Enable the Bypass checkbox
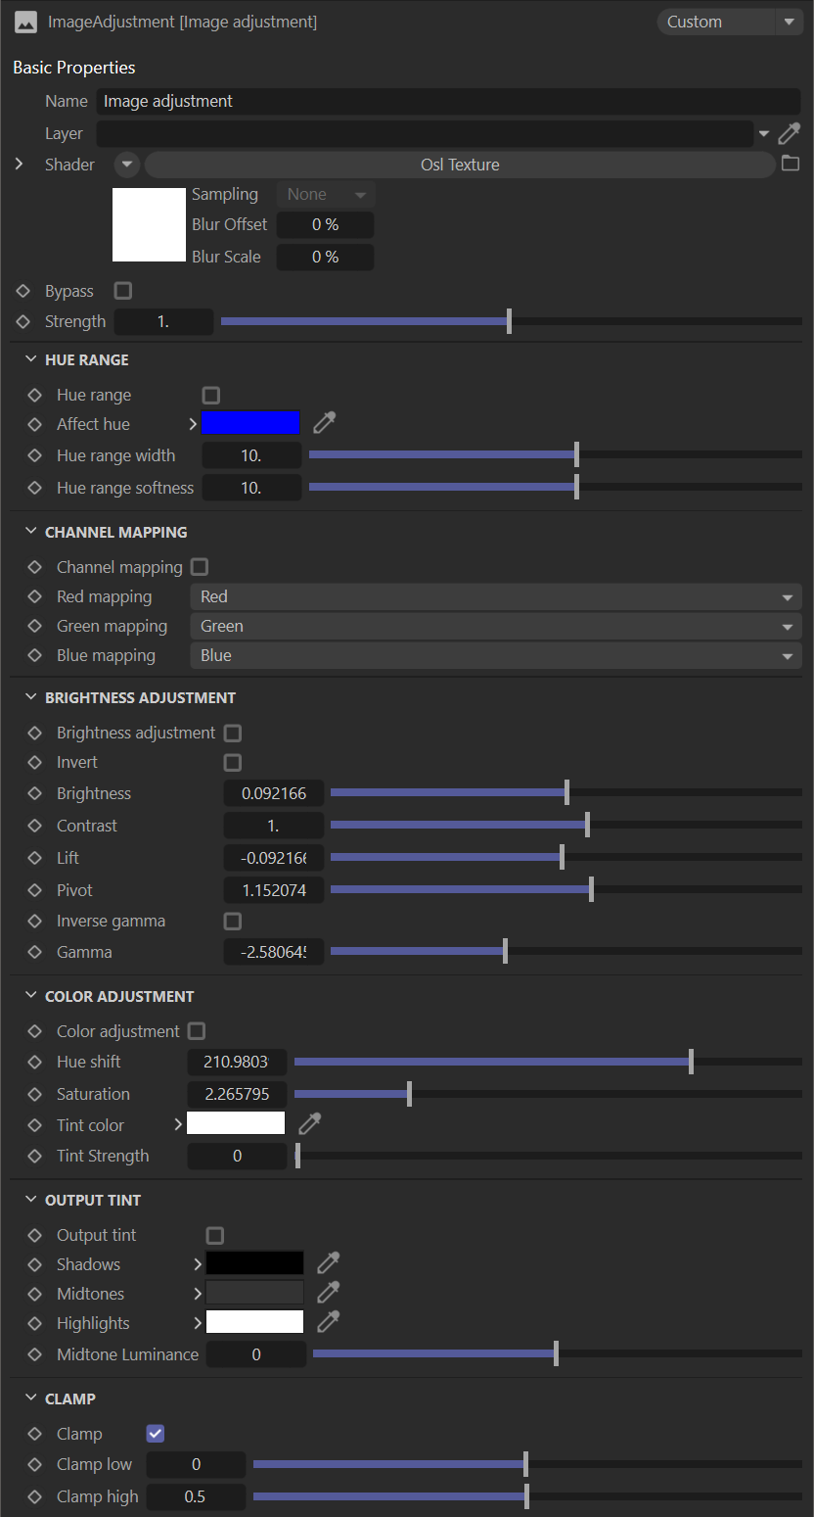 pos(123,291)
